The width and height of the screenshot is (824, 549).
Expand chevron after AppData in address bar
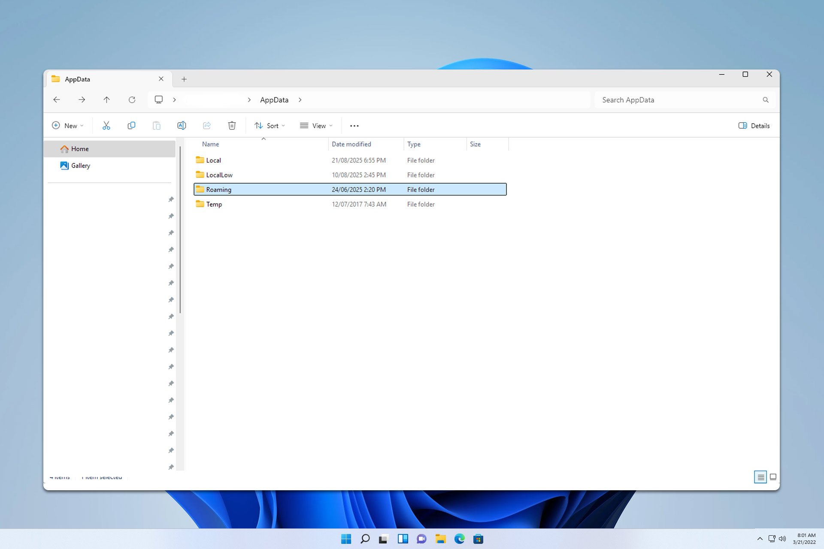pos(300,100)
